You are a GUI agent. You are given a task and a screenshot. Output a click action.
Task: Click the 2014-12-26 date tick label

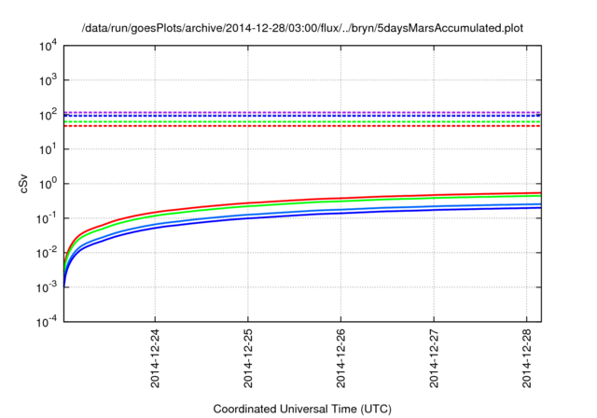[x=340, y=358]
